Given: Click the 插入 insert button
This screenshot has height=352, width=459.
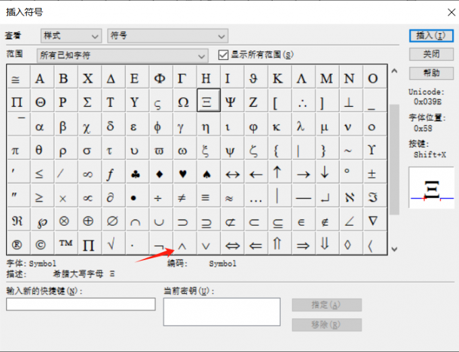Looking at the screenshot, I should [431, 36].
